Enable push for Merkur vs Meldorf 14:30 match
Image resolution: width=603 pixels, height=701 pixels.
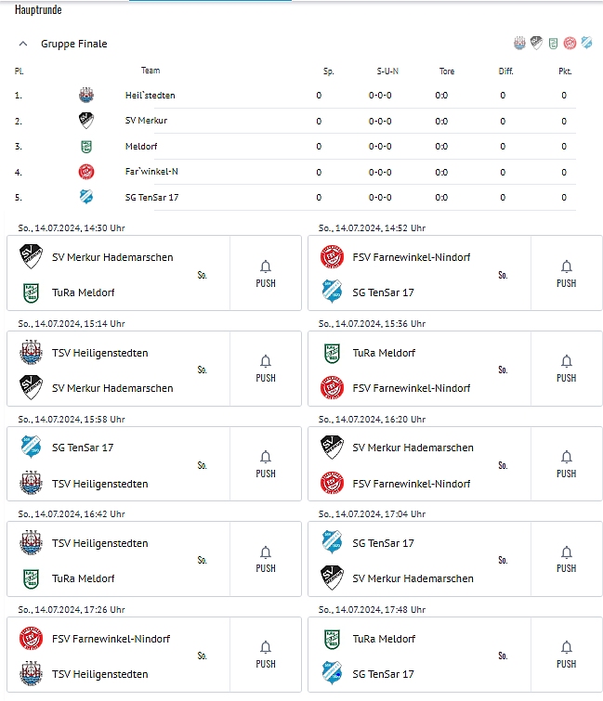266,273
